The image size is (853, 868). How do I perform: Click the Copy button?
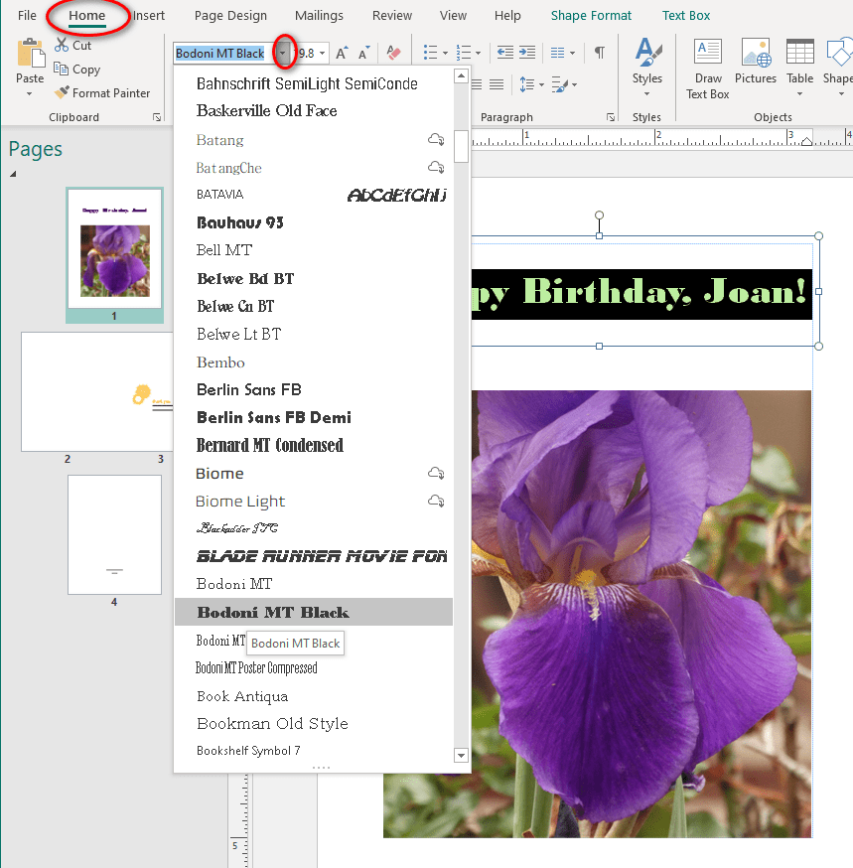click(76, 70)
